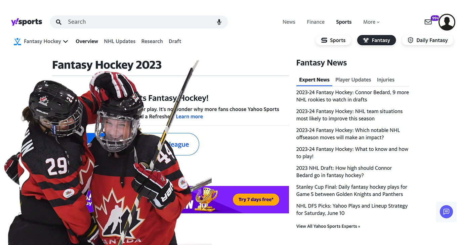Switch to the Injuries tab

click(x=385, y=80)
